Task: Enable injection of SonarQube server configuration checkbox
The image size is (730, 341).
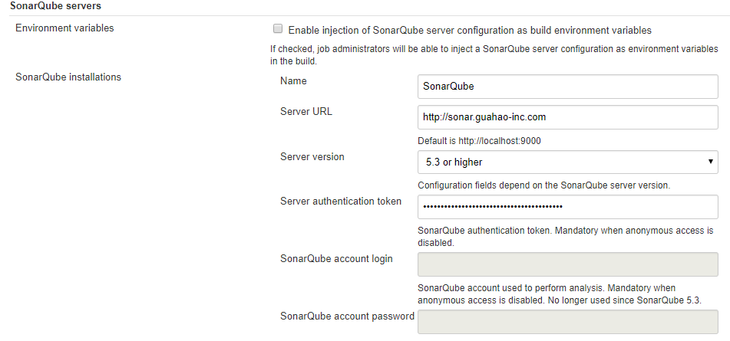Action: click(278, 30)
